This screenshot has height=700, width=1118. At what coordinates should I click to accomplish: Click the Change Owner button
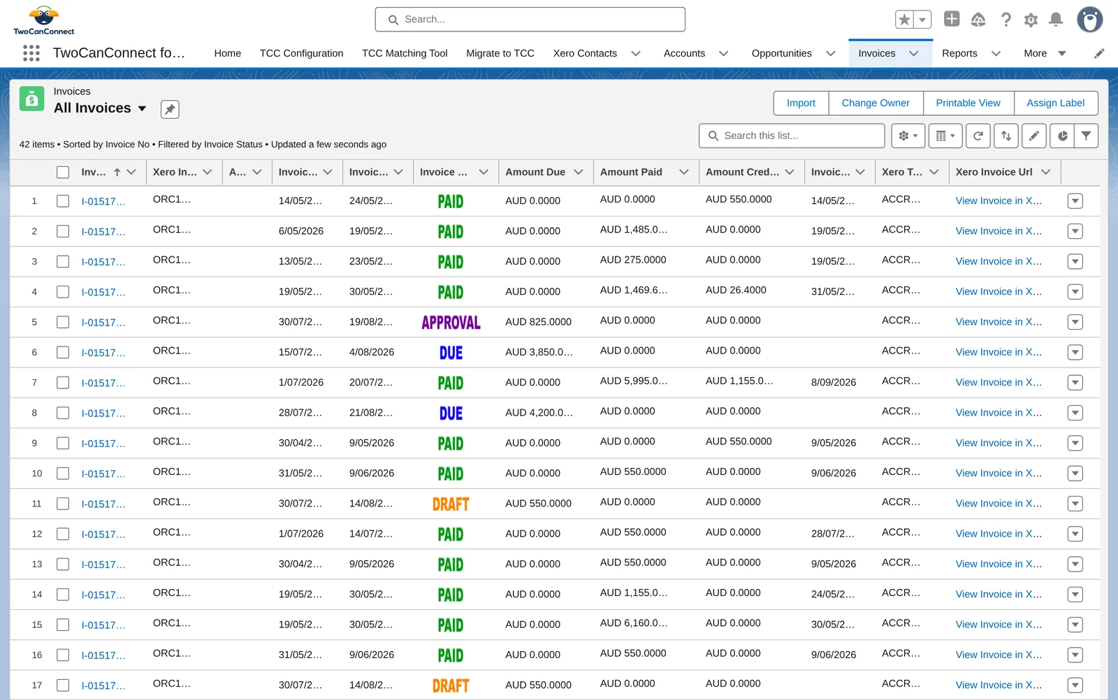point(876,103)
